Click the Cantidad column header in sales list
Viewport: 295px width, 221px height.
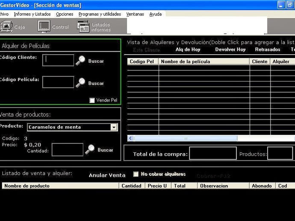tap(132, 186)
